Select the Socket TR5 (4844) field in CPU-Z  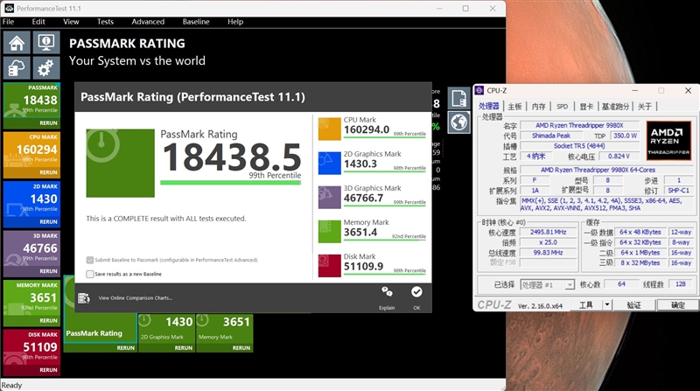point(579,145)
